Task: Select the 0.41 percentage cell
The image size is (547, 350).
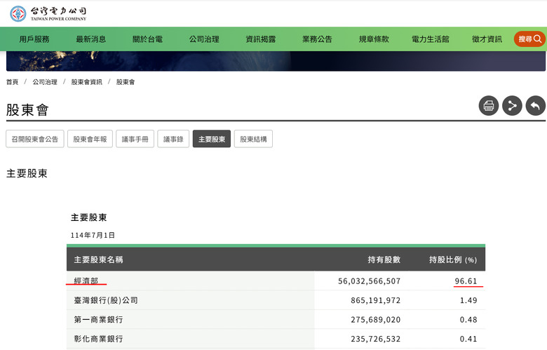Action: tap(468, 339)
